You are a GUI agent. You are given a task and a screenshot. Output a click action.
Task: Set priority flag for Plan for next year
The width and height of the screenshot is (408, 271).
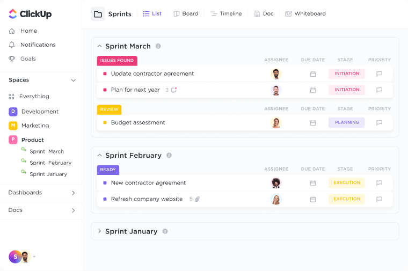(x=379, y=90)
